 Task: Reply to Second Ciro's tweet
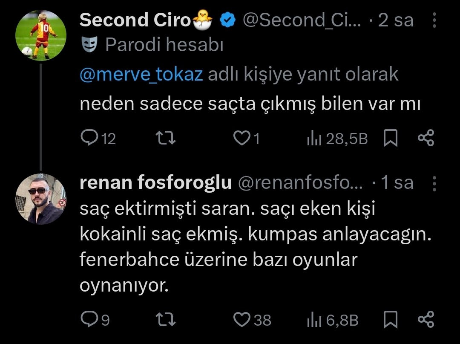89,138
